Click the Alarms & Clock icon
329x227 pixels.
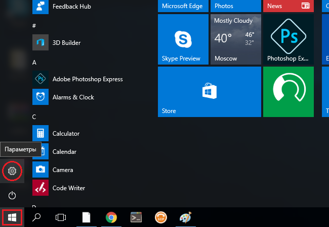[40, 97]
